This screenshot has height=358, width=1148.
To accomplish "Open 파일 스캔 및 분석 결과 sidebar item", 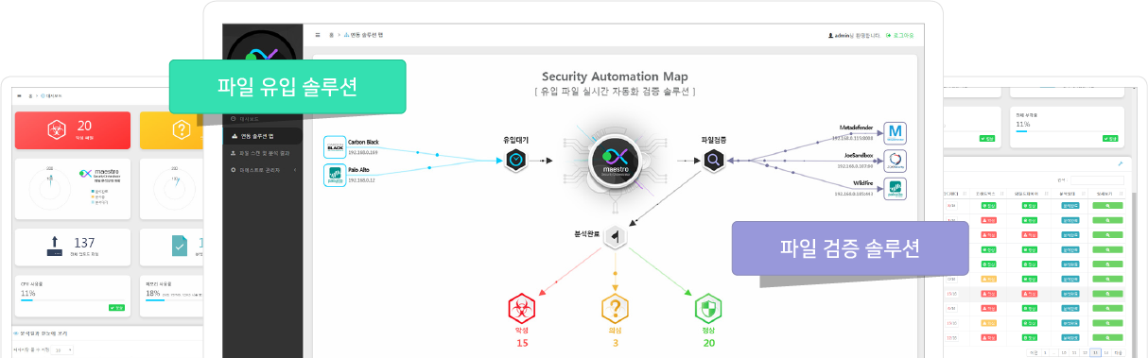I will click(264, 152).
